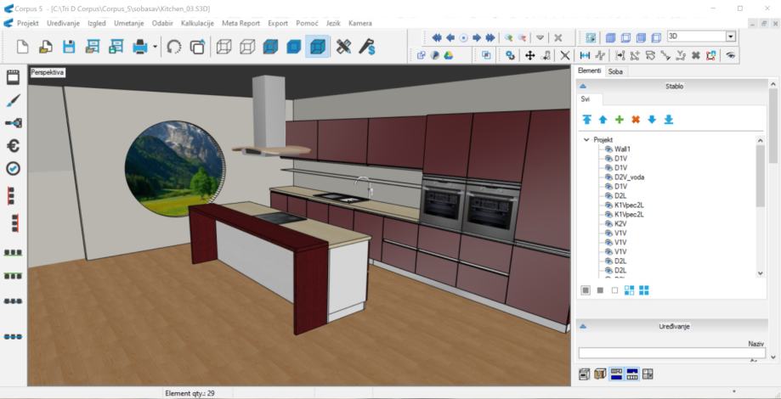781x399 pixels.
Task: Click the Svi filter tab
Action: pyautogui.click(x=585, y=99)
